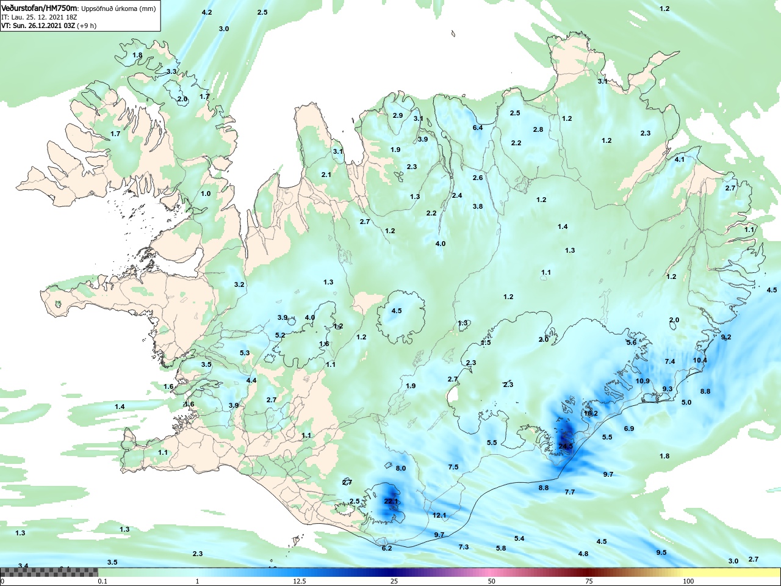
Task: Click the 9.3 precipitation value
Action: [x=668, y=389]
